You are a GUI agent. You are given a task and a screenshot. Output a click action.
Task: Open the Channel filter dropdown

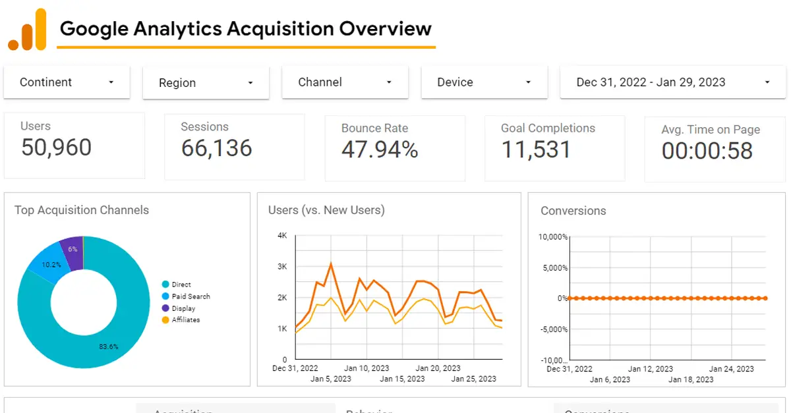click(345, 82)
